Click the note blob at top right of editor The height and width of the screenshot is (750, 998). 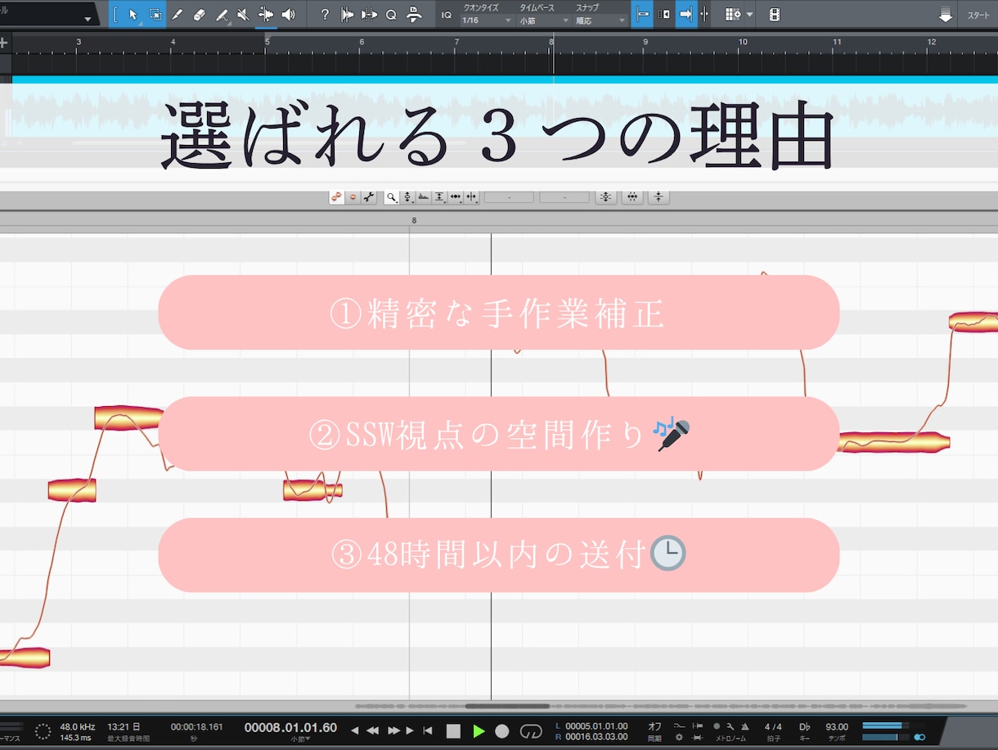(x=974, y=321)
